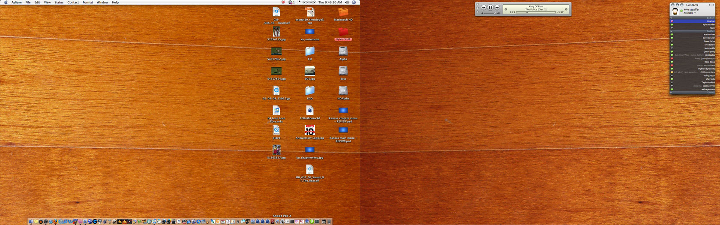Open the Adium application menu

pyautogui.click(x=17, y=2)
